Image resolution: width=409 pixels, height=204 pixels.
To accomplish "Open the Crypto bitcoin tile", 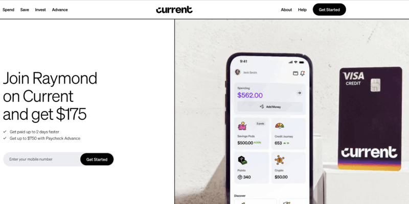I will [288, 168].
